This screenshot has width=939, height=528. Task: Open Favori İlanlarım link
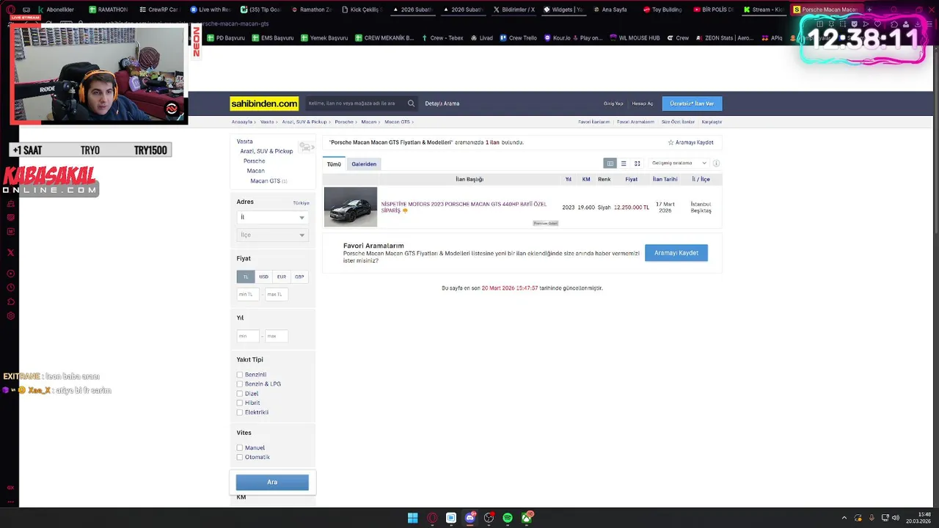click(x=594, y=122)
